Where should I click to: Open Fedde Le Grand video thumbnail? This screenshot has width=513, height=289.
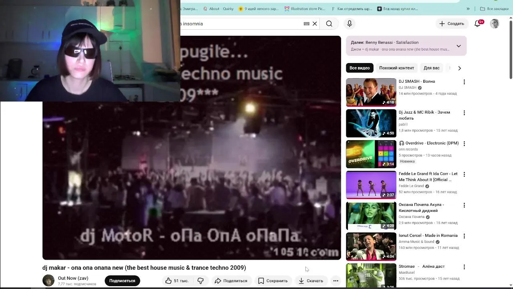click(371, 185)
